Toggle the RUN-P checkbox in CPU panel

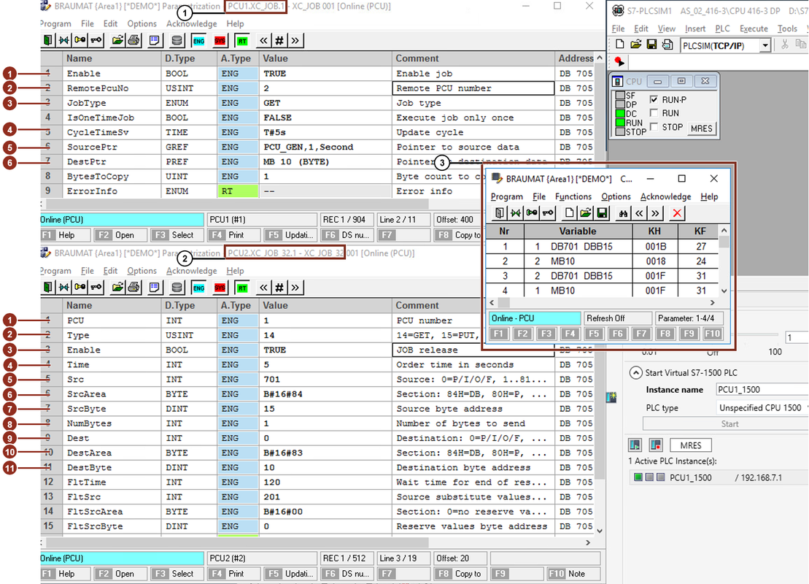pos(654,99)
